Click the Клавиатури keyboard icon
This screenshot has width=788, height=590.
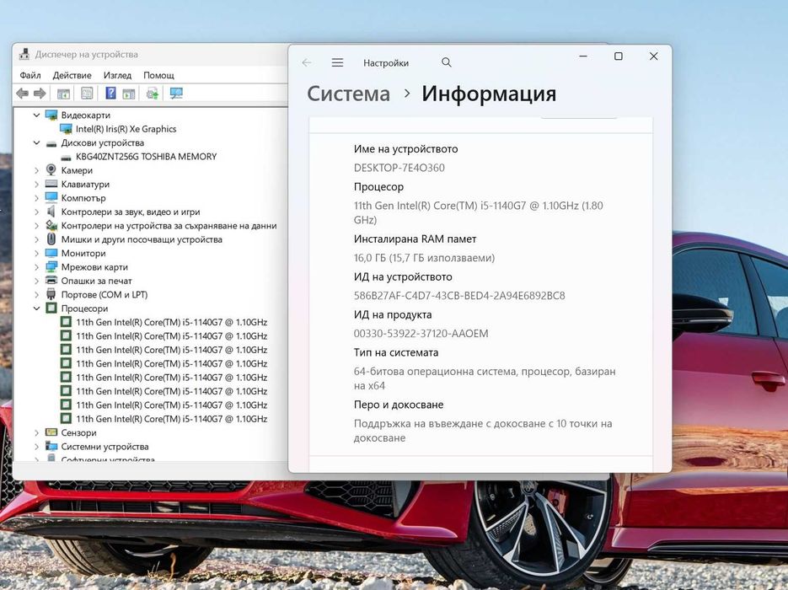pyautogui.click(x=51, y=184)
